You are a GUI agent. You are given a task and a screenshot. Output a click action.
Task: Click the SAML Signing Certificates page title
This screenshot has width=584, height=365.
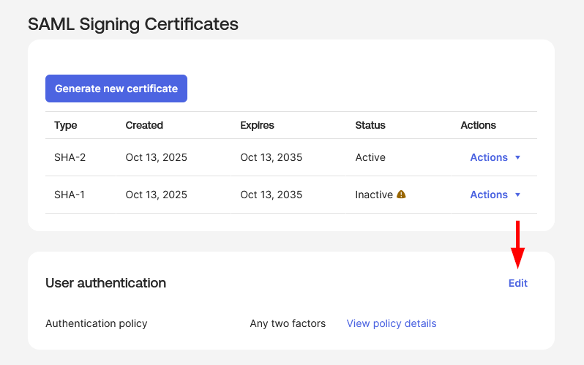point(133,23)
